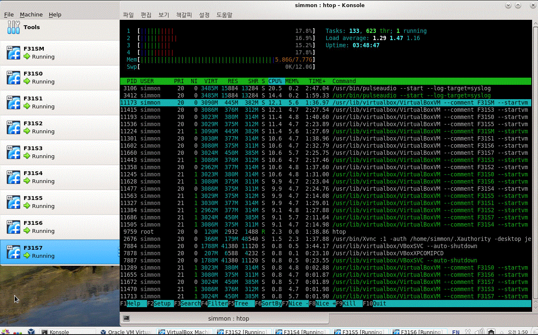
Task: Click htop F4 Filter button
Action: 214,303
